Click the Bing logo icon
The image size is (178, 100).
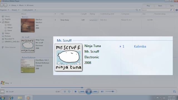click(3, 83)
